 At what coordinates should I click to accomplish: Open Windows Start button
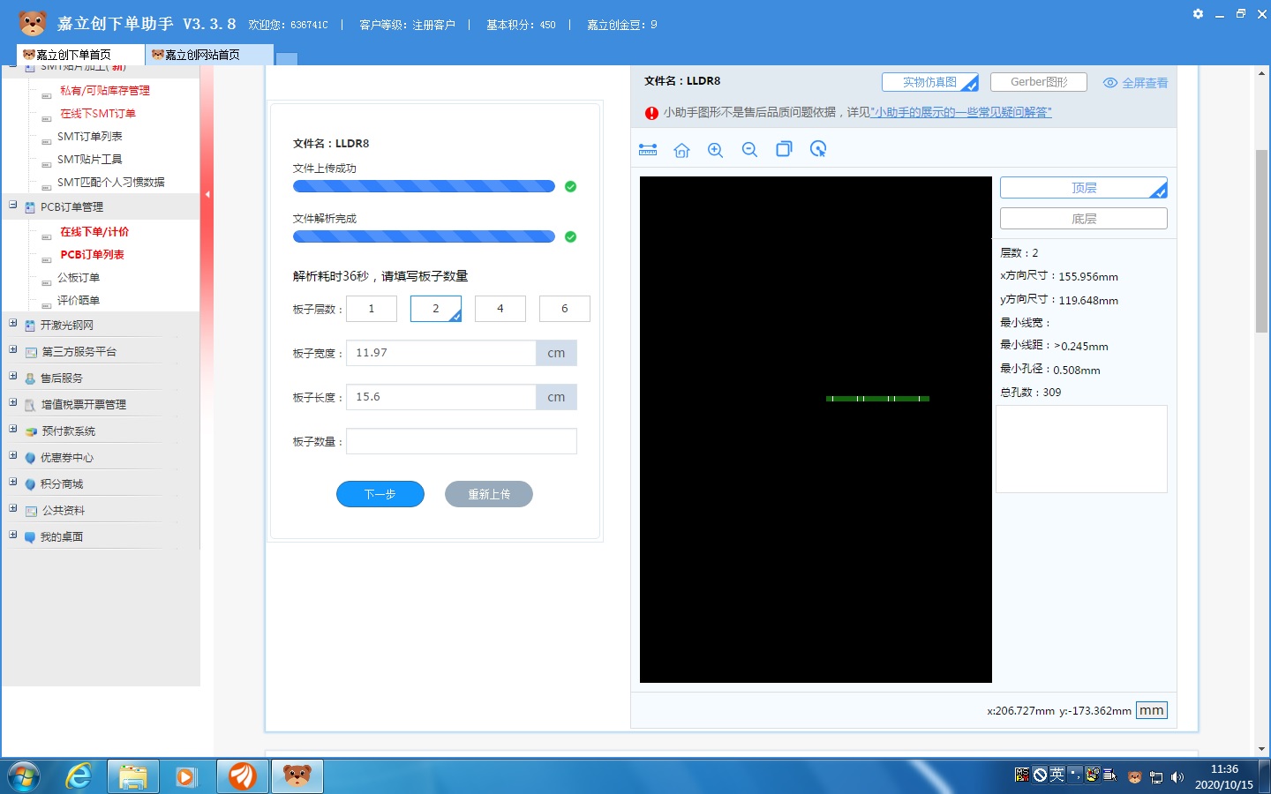[24, 776]
